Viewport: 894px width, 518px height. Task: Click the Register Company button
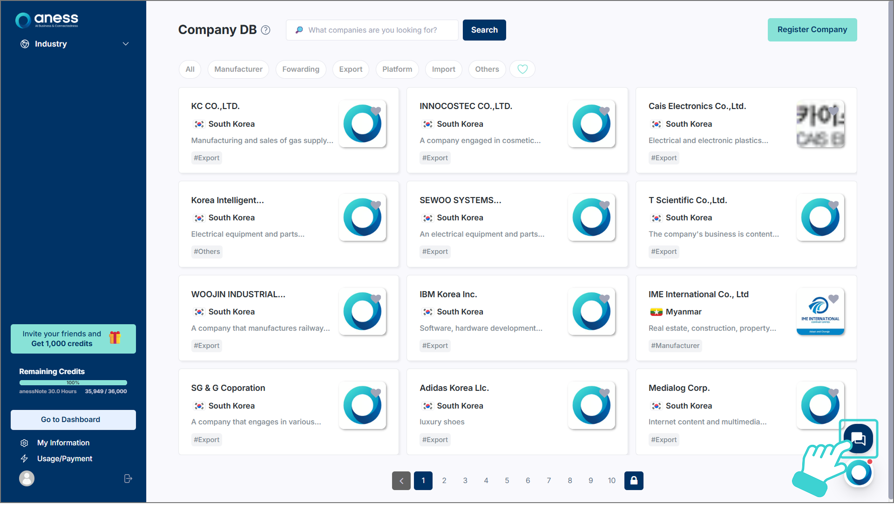pyautogui.click(x=812, y=30)
